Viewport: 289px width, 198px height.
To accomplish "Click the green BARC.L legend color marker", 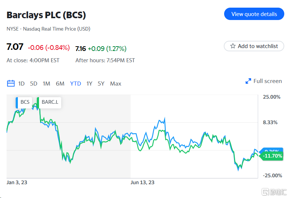I will pyautogui.click(x=38, y=102).
